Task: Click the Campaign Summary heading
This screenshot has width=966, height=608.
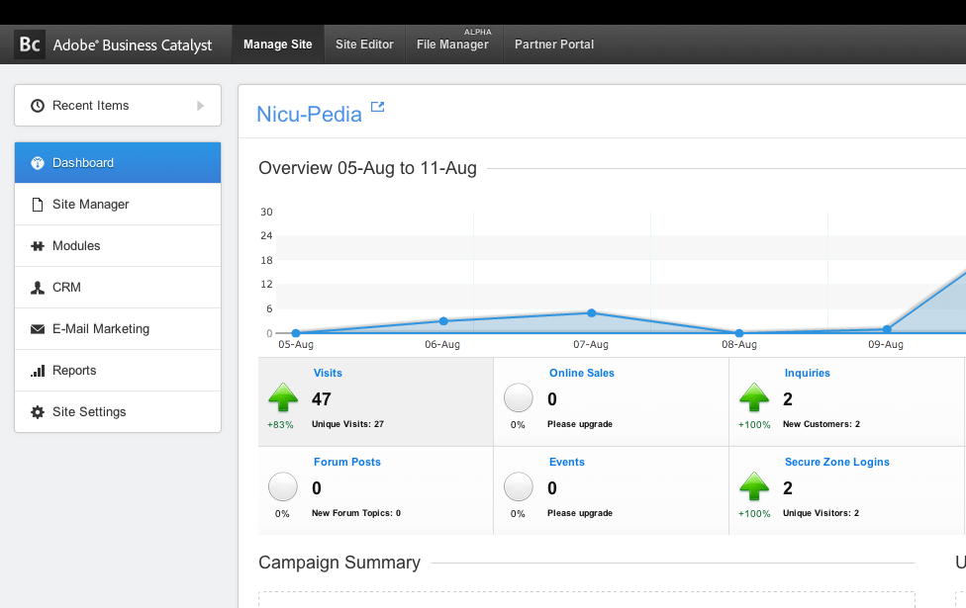Action: [339, 563]
